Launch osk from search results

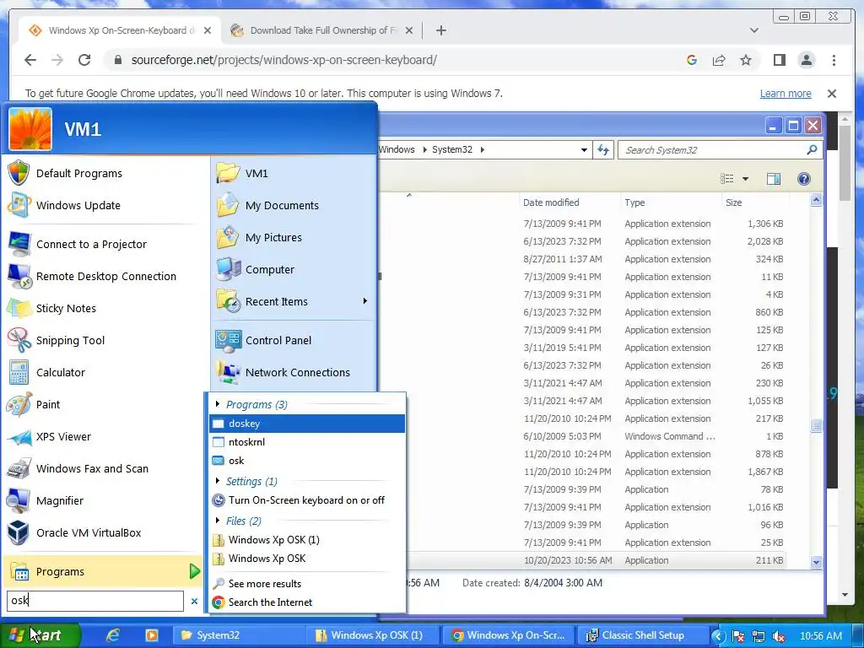(x=307, y=461)
